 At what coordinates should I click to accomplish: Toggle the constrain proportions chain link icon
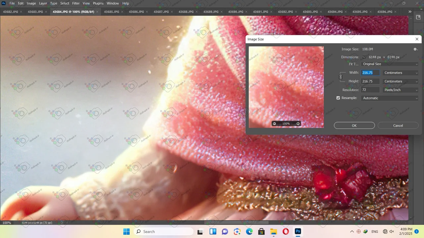[341, 77]
